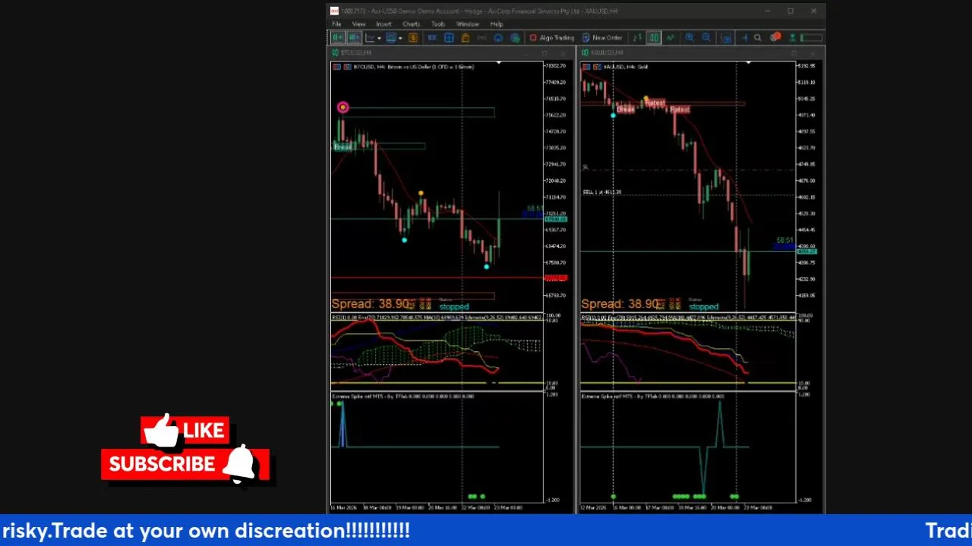Click the pink circle marker on BTCUSD chart
The height and width of the screenshot is (546, 972).
342,108
